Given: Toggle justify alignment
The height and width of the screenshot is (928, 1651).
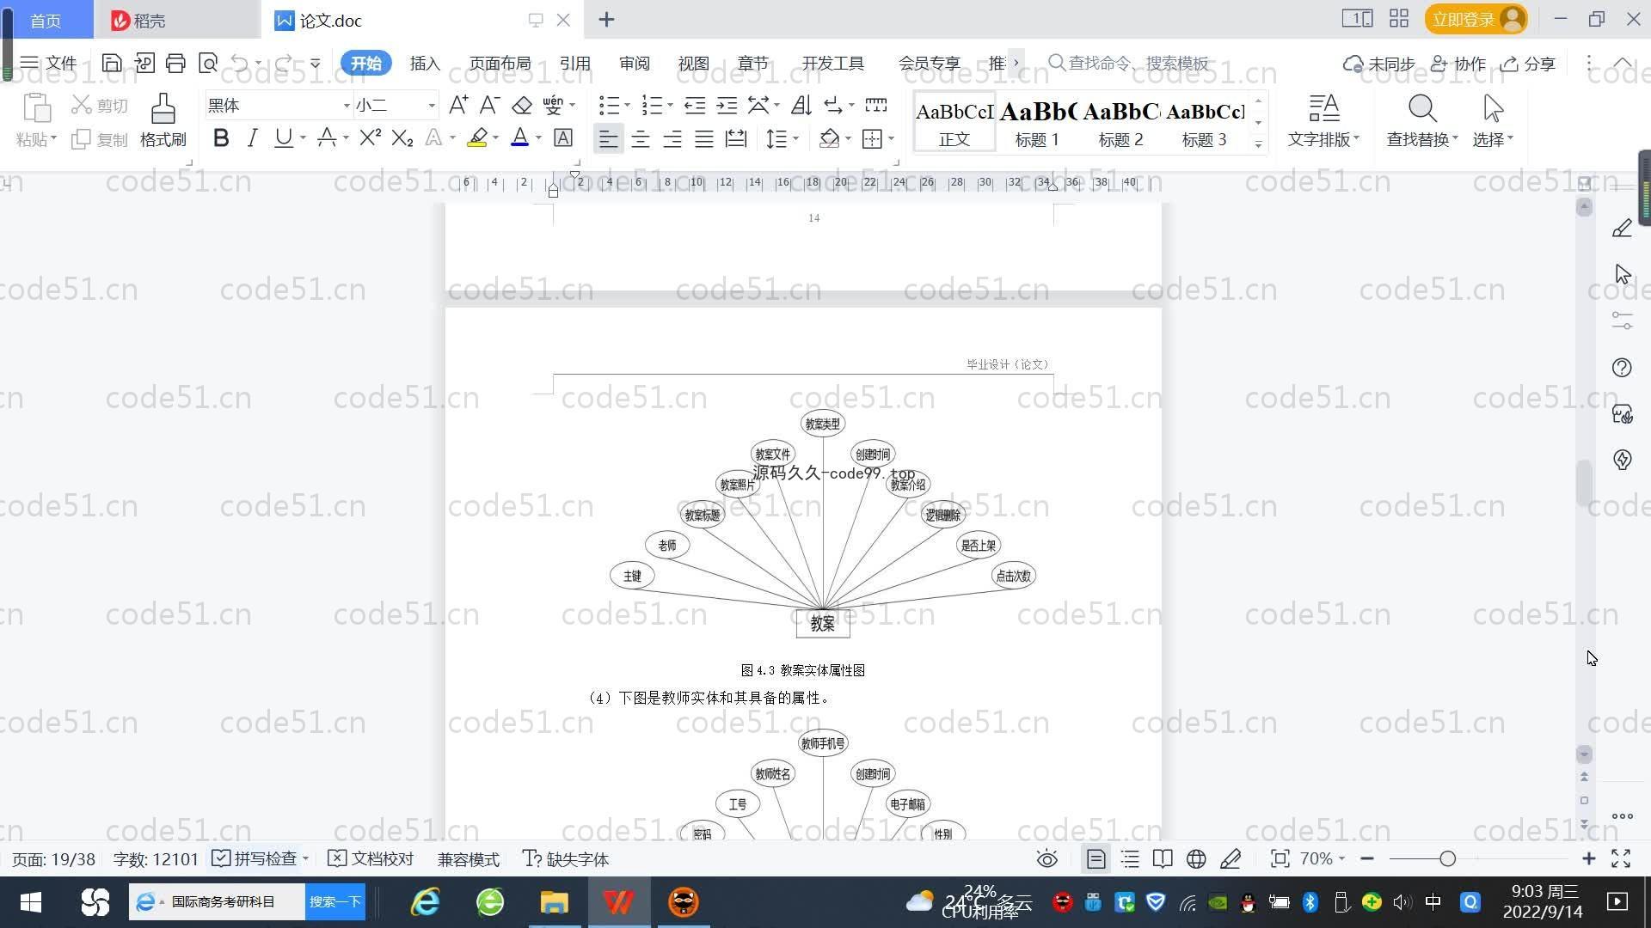Looking at the screenshot, I should 704,138.
